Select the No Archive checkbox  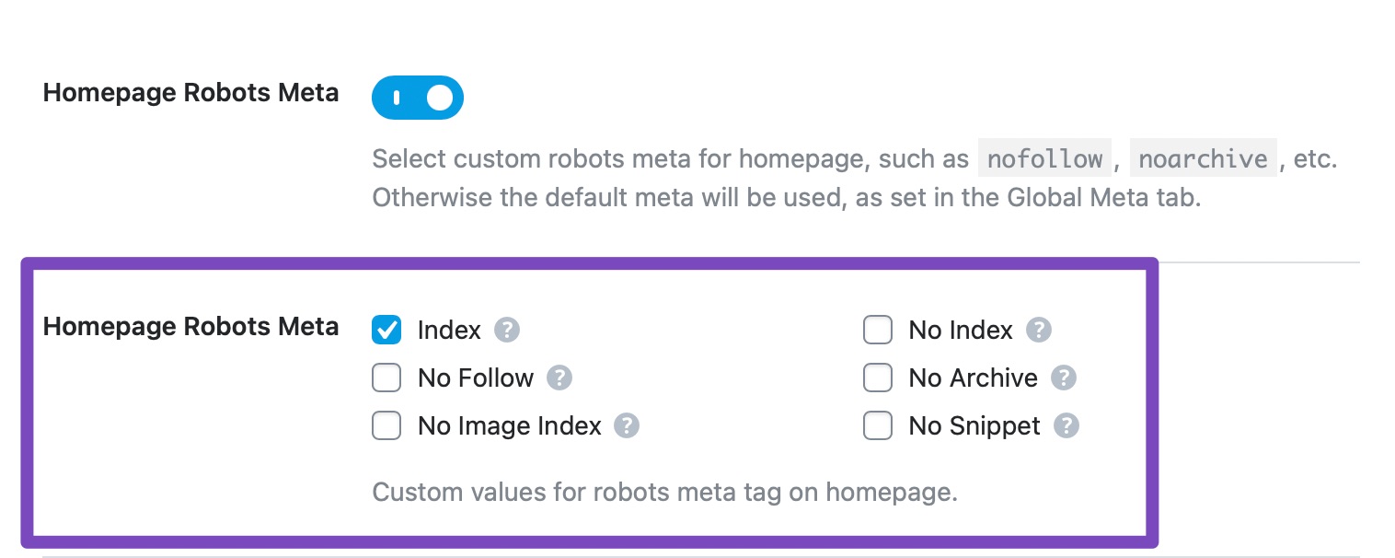point(878,378)
